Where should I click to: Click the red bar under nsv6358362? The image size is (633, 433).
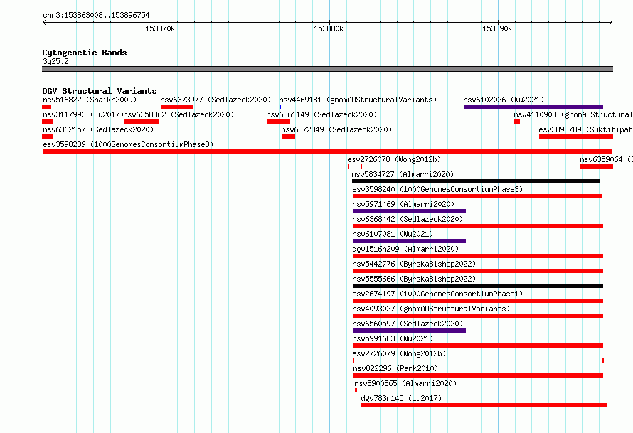click(x=142, y=122)
